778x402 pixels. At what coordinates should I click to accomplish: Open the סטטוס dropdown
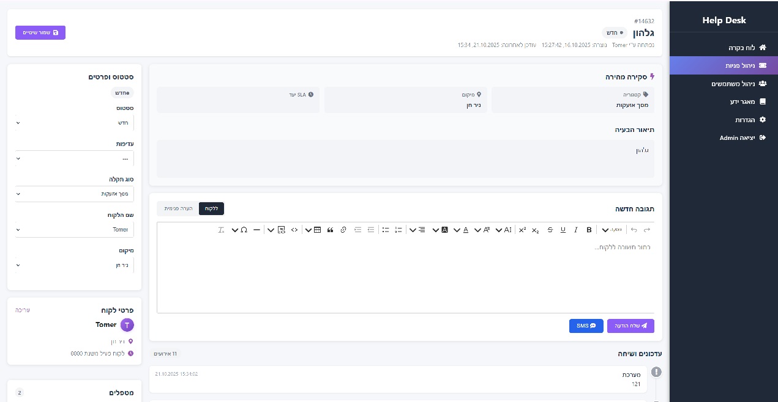[x=74, y=123]
